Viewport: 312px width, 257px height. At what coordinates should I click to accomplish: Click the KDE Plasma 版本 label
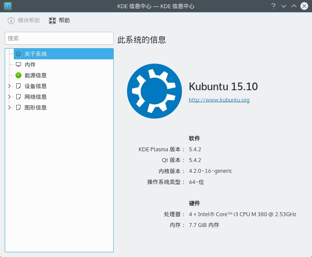coord(161,150)
